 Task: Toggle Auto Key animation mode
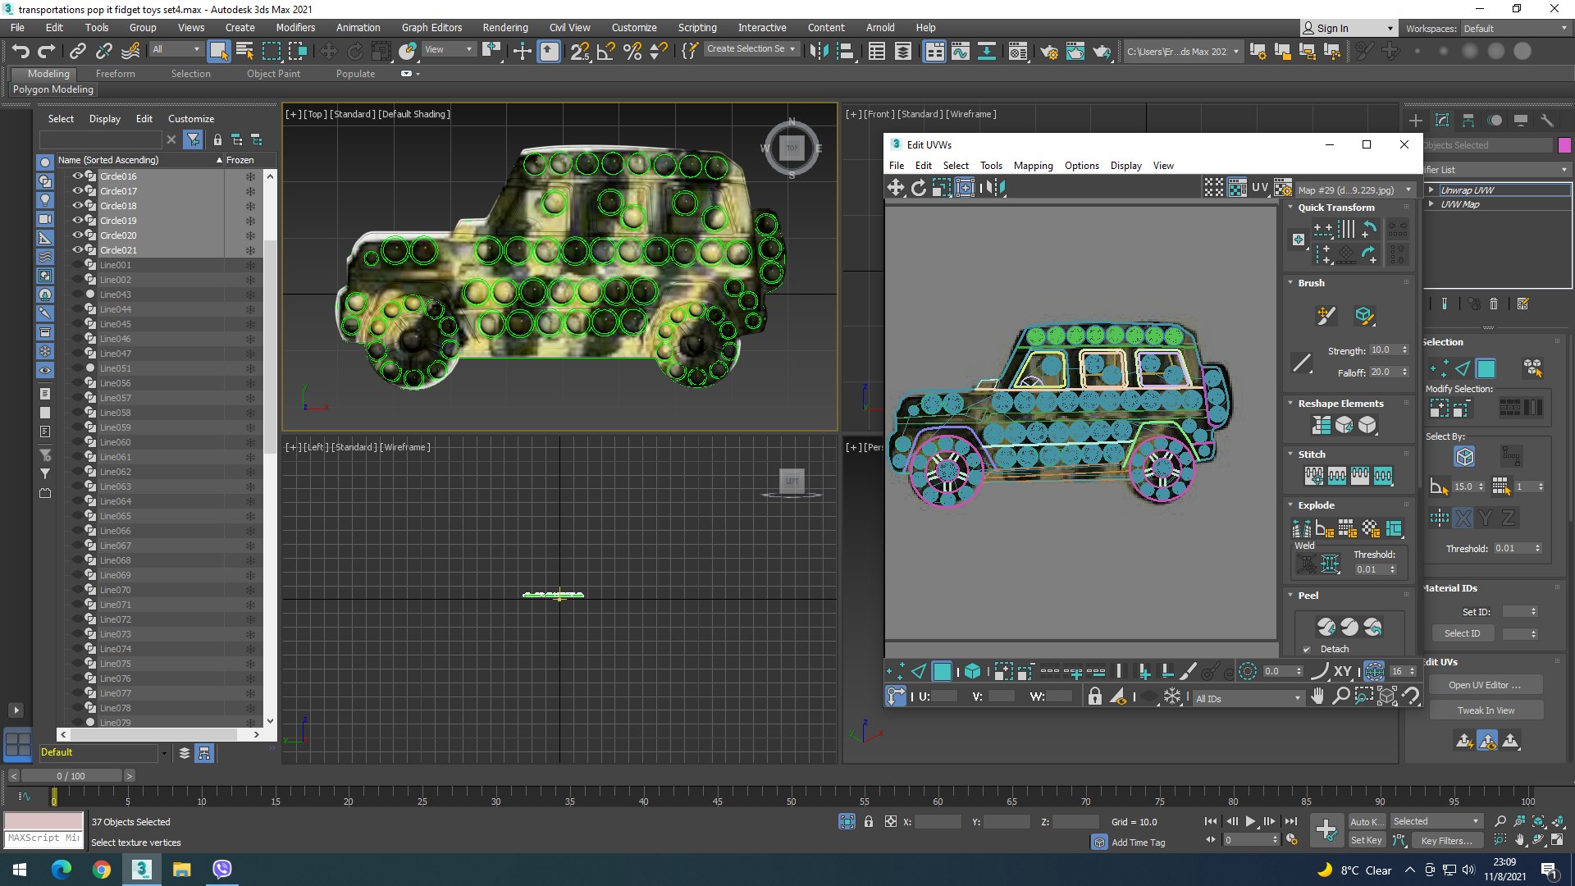[1366, 822]
